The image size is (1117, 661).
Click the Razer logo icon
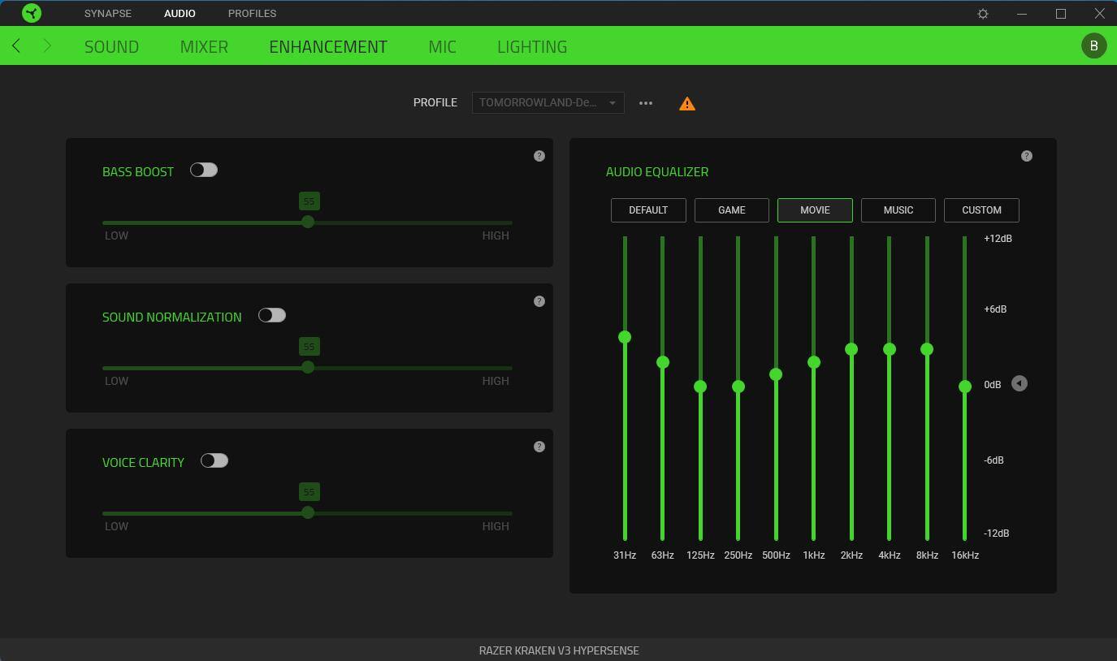point(32,13)
